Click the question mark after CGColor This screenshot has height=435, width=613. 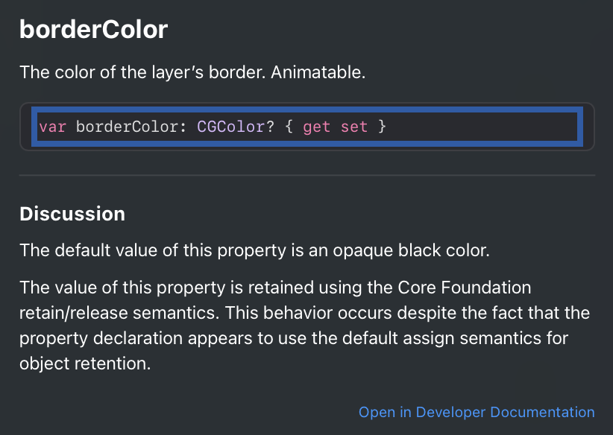pyautogui.click(x=270, y=127)
